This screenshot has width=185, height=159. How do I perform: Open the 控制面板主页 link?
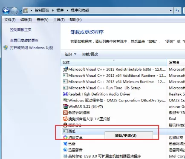click(20, 30)
